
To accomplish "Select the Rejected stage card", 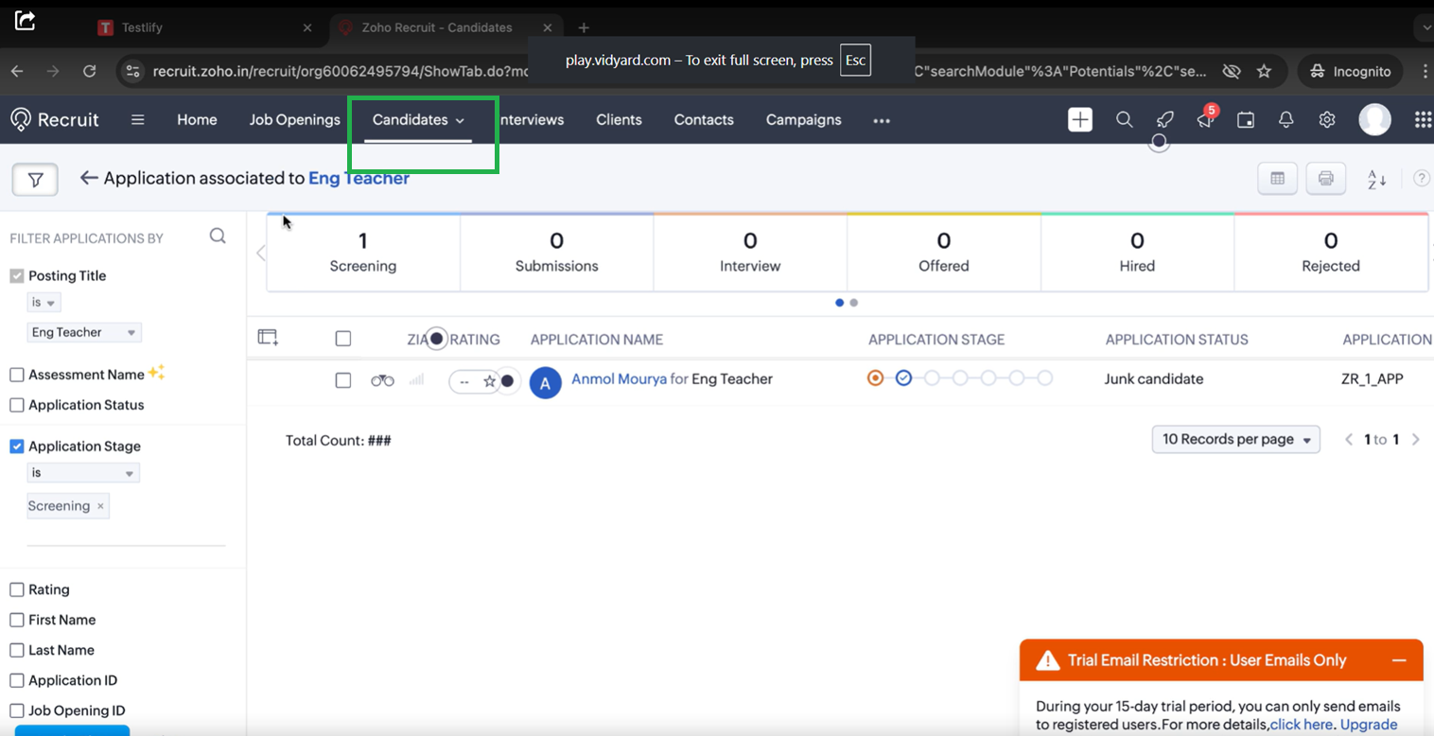I will click(x=1330, y=252).
